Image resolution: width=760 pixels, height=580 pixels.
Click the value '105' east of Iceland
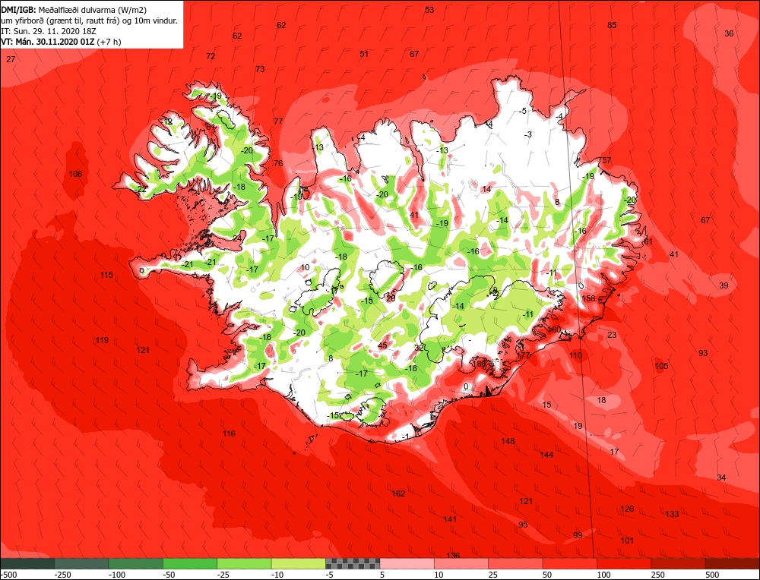point(662,366)
